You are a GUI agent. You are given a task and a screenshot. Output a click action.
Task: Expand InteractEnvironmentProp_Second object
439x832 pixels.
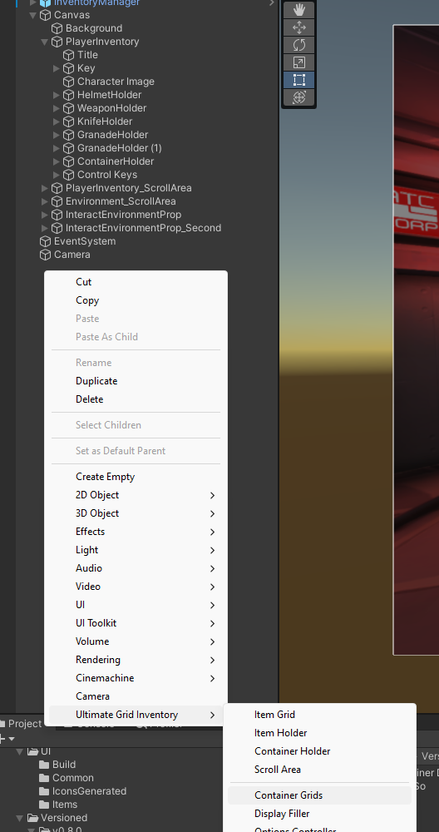(x=45, y=228)
